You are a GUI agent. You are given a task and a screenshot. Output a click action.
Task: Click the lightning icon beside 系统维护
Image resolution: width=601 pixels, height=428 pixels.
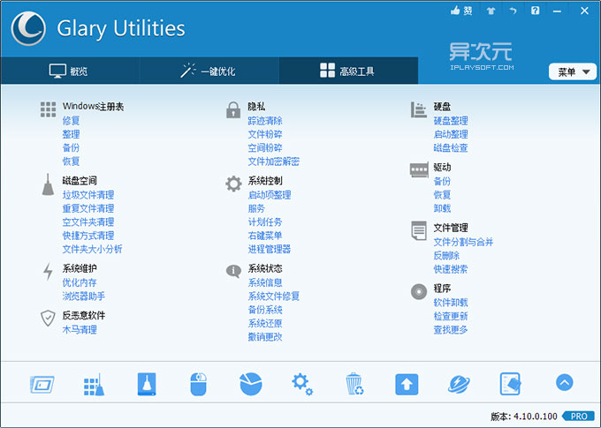point(48,272)
